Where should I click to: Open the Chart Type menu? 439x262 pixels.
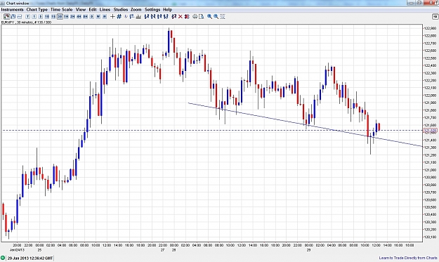tap(37, 10)
